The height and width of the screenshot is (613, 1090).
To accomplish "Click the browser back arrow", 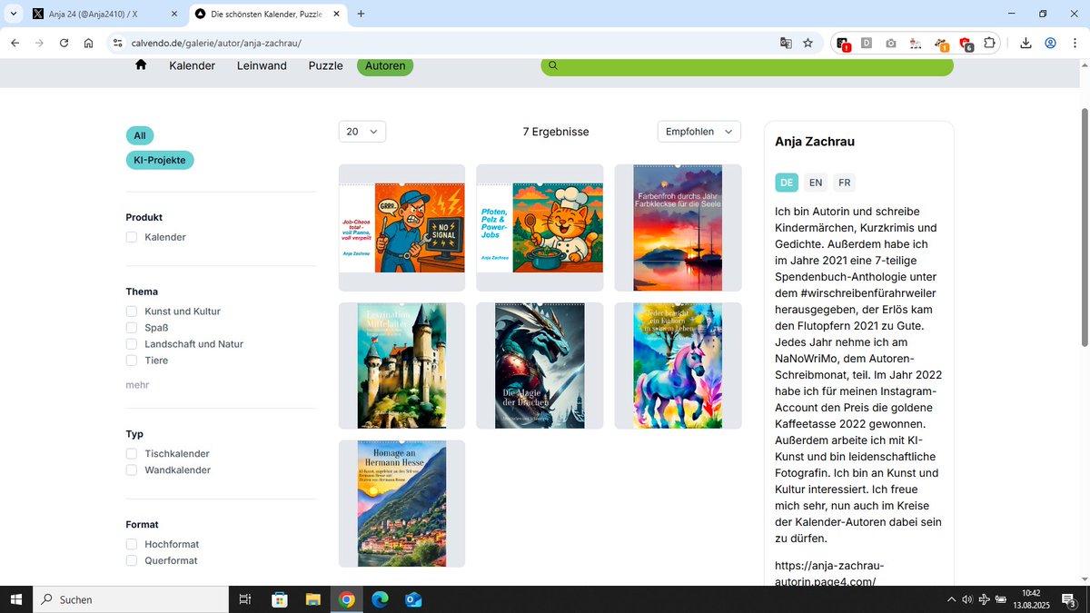I will [15, 43].
